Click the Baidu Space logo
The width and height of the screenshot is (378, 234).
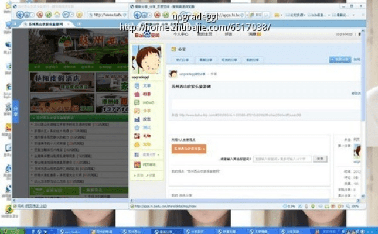pyautogui.click(x=147, y=35)
